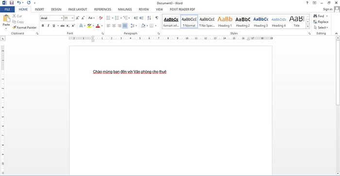This screenshot has width=340, height=176.
Task: Switch to the PAGE LAYOUT tab
Action: pyautogui.click(x=78, y=9)
